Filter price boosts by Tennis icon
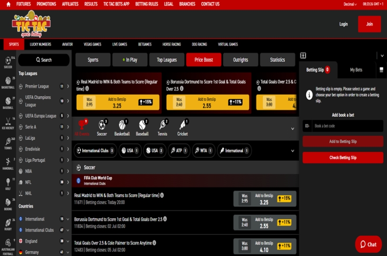387x256 pixels. pyautogui.click(x=163, y=127)
